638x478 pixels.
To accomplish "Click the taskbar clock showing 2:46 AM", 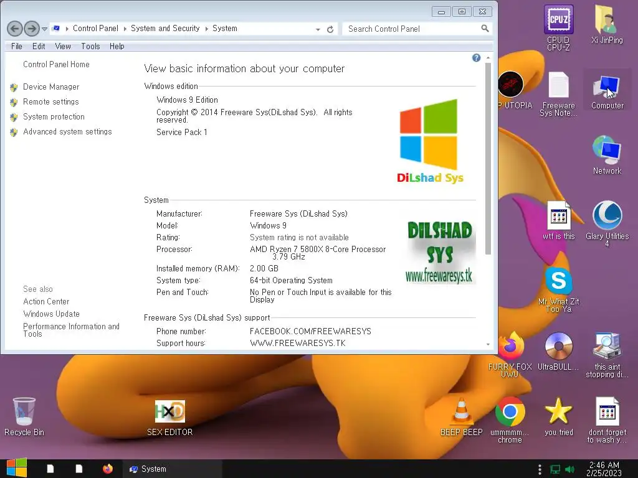I will pyautogui.click(x=604, y=469).
